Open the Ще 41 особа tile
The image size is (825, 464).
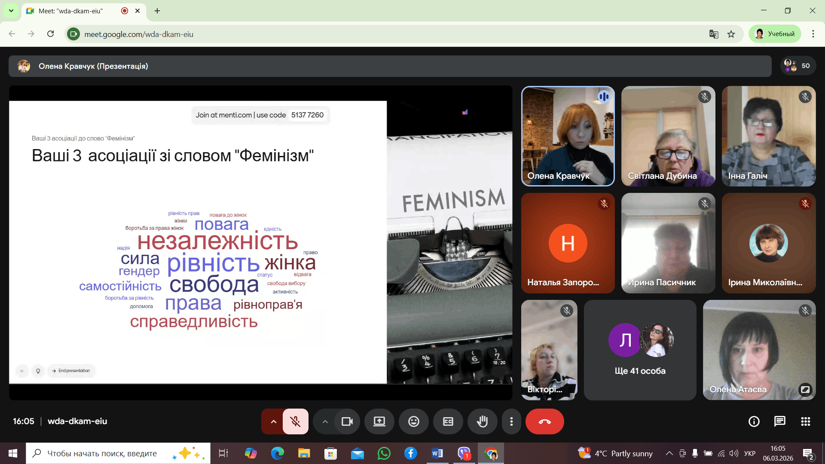tap(640, 350)
